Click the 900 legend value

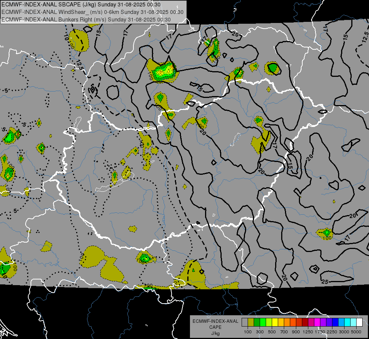tap(296, 332)
